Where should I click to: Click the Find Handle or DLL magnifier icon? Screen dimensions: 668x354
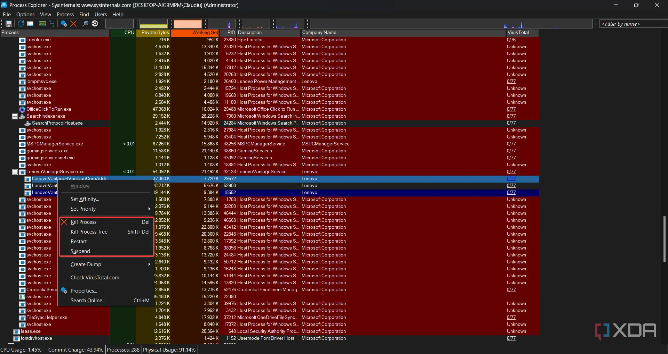click(85, 24)
